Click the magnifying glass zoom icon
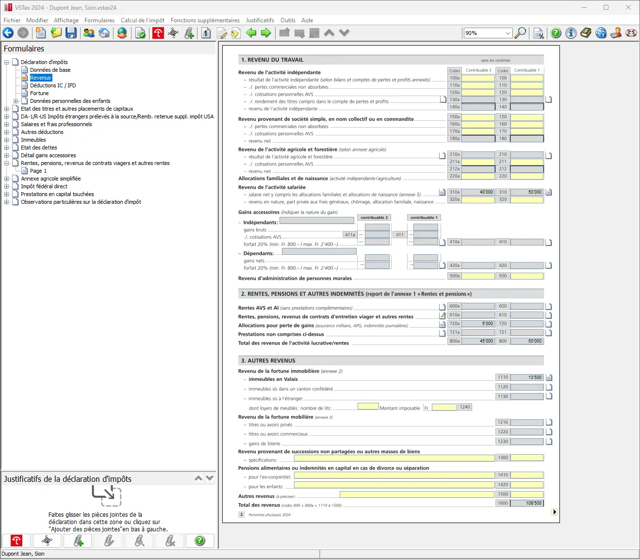 pyautogui.click(x=520, y=33)
